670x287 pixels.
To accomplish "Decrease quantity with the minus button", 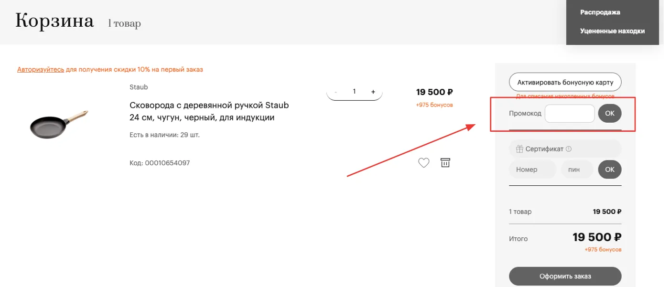I will (336, 92).
